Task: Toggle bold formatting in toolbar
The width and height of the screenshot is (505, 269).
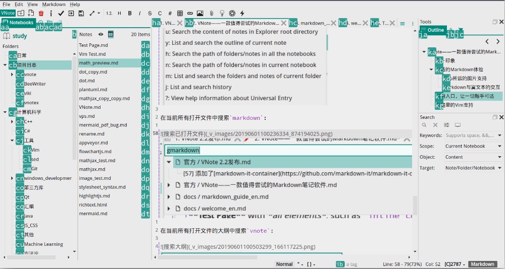Action: click(130, 13)
